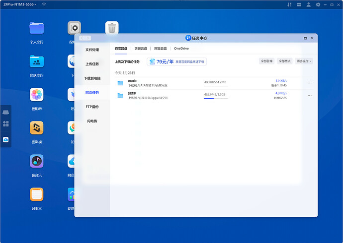The width and height of the screenshot is (343, 243).
Task: Expand the 更多操作 dropdown
Action: (x=303, y=61)
